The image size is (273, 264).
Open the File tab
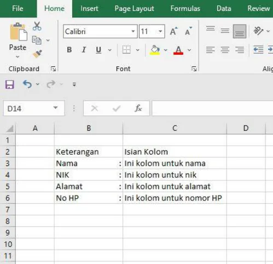point(18,9)
